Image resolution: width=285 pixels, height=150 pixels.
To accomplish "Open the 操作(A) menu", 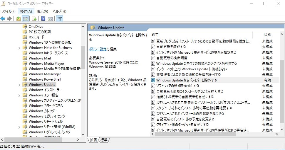I will pos(26,11).
